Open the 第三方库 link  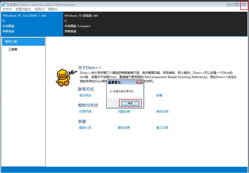click(162, 128)
